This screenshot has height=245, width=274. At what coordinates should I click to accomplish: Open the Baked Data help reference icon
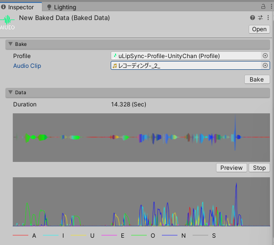[x=253, y=18]
